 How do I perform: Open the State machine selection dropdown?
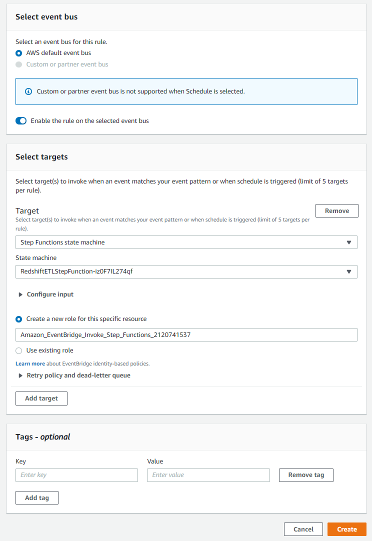[186, 271]
